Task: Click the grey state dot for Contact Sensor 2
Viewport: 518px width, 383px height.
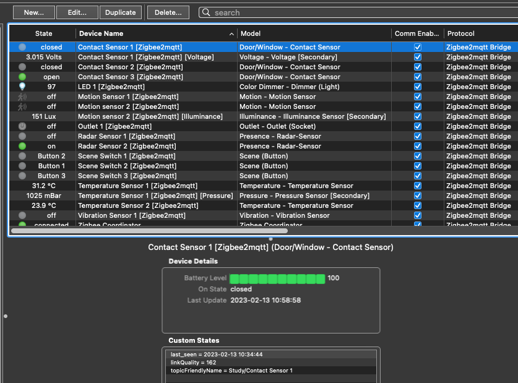Action: [x=22, y=67]
